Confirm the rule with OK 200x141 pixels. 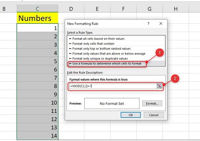[131, 115]
